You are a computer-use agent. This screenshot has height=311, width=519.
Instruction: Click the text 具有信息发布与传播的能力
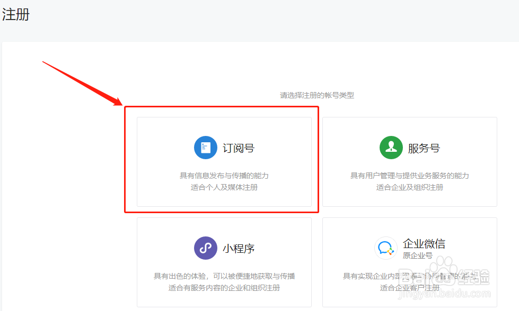[224, 176]
